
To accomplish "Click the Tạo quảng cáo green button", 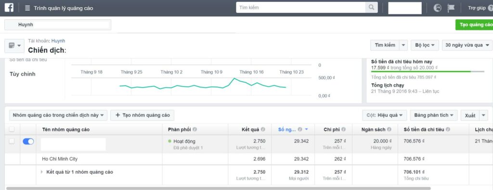I will [474, 25].
